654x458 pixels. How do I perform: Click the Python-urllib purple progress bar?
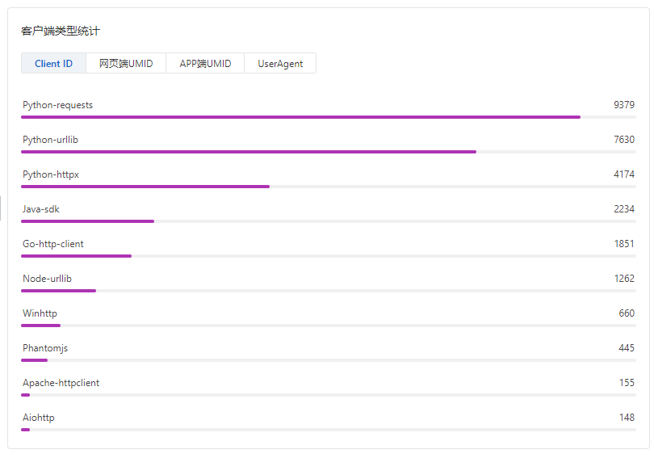click(x=249, y=152)
